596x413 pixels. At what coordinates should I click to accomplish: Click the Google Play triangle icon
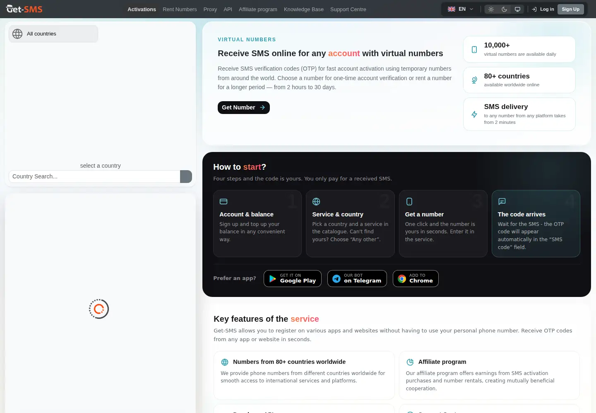click(x=272, y=279)
